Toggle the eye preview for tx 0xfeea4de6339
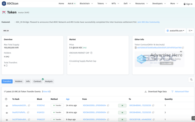 click(7, 106)
